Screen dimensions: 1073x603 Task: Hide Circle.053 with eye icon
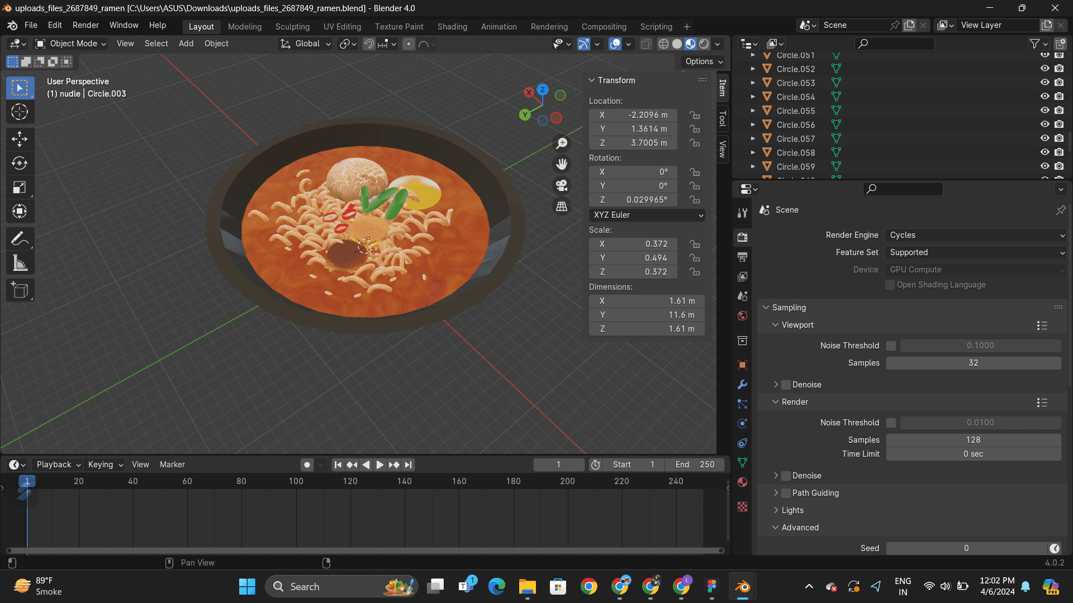(x=1044, y=83)
